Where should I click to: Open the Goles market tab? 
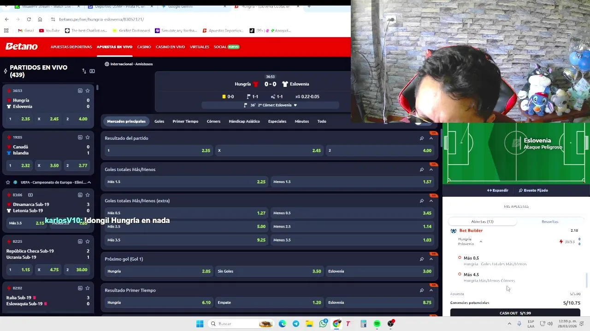[159, 121]
